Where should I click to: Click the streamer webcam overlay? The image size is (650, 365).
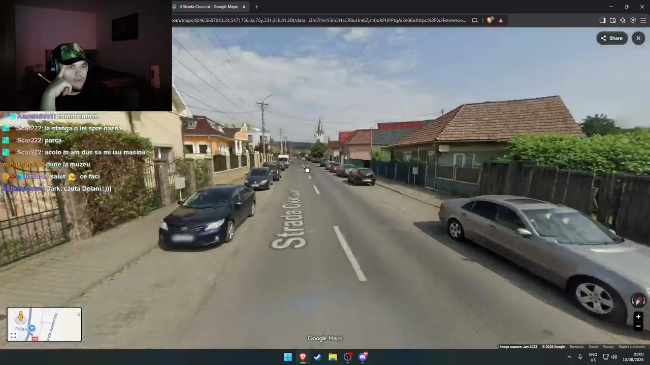point(86,55)
